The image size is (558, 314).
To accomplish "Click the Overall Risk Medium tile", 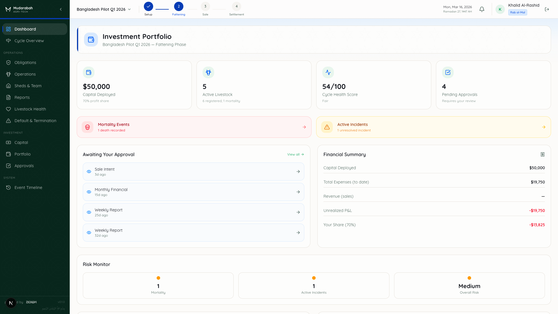I will 469,286.
